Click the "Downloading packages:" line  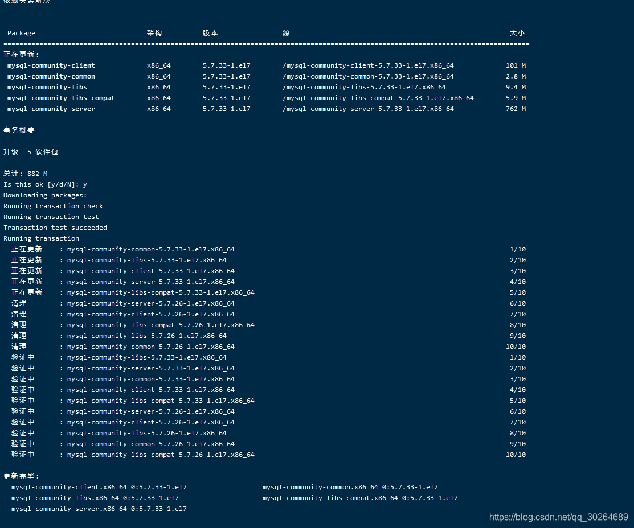46,195
